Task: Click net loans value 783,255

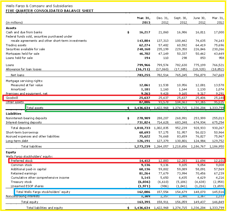Action: pyautogui.click(x=144, y=75)
